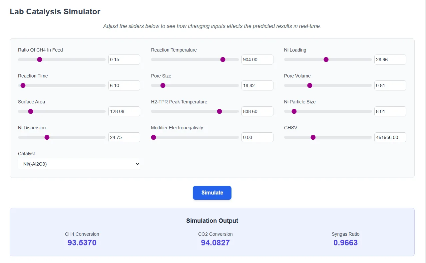Click the Ratio Of CH4 In Feed slider handle
The height and width of the screenshot is (263, 426).
tap(40, 60)
